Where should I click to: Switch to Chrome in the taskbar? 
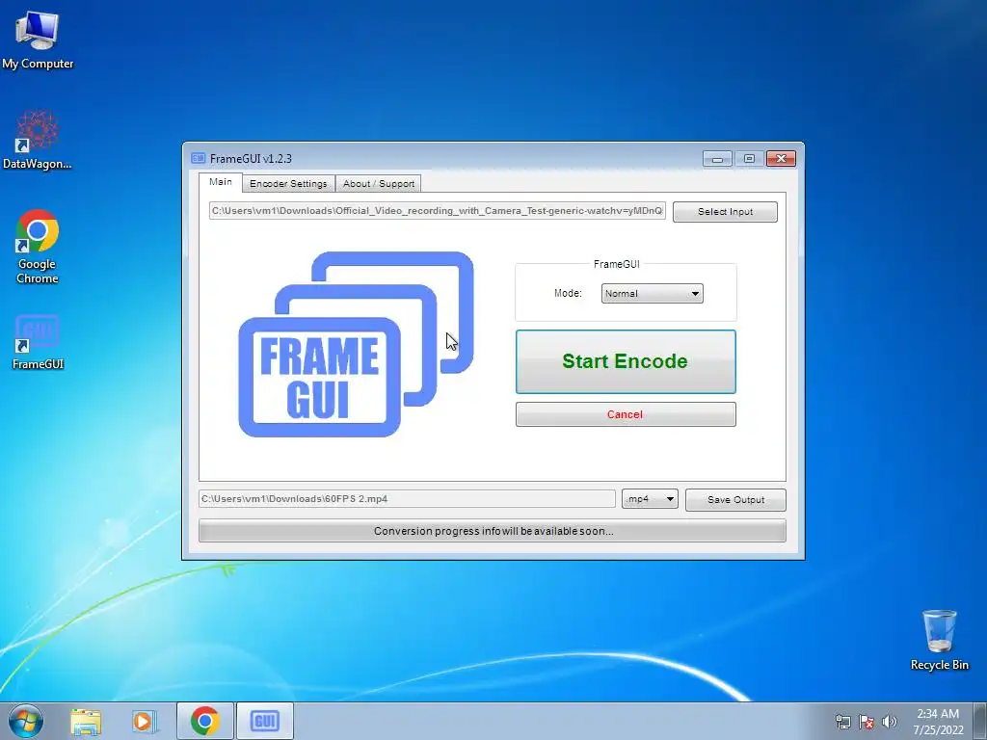[204, 721]
